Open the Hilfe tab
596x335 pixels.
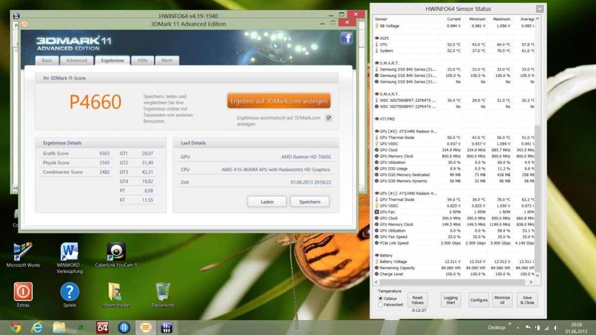tap(143, 61)
